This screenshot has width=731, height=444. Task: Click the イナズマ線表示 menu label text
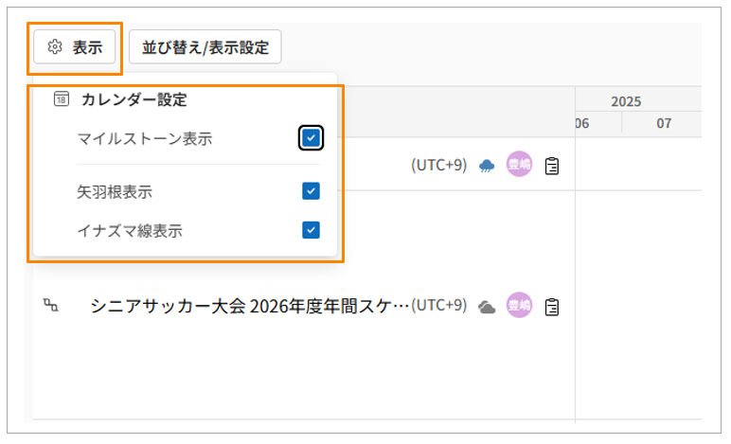(130, 229)
